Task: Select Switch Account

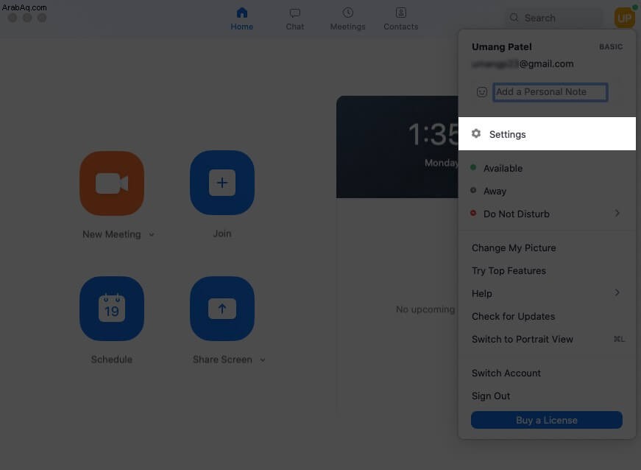Action: click(506, 373)
